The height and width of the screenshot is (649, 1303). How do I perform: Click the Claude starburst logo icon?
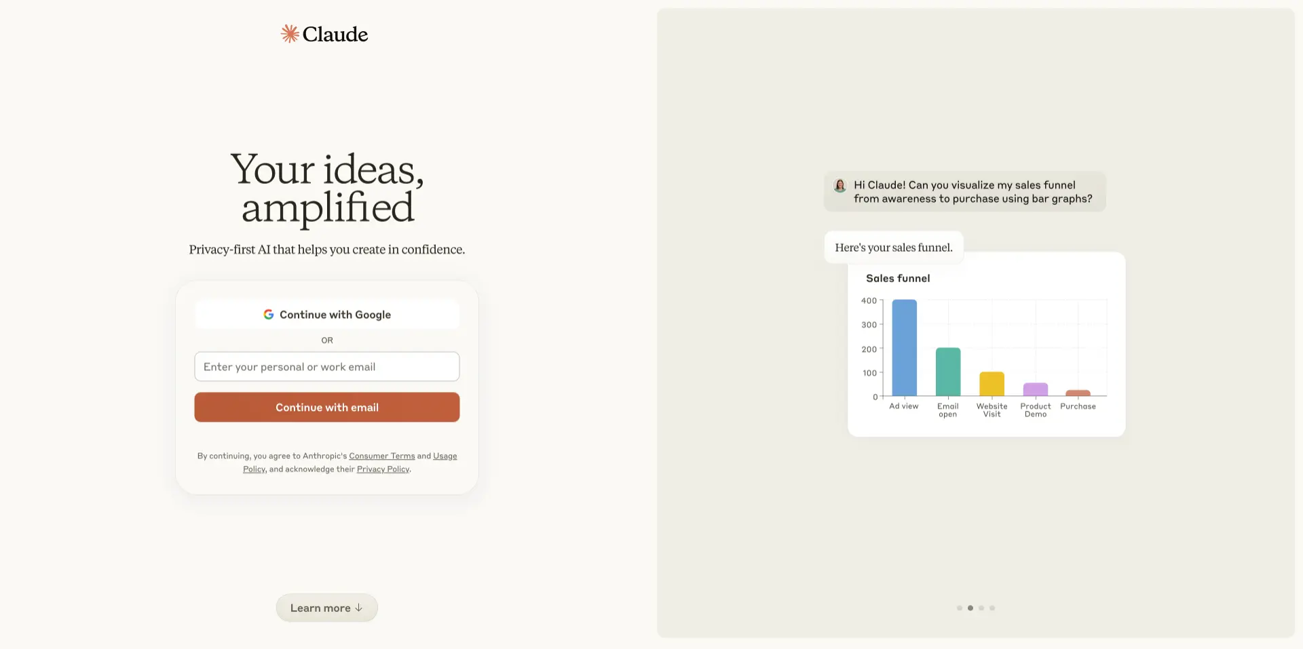[x=290, y=34]
